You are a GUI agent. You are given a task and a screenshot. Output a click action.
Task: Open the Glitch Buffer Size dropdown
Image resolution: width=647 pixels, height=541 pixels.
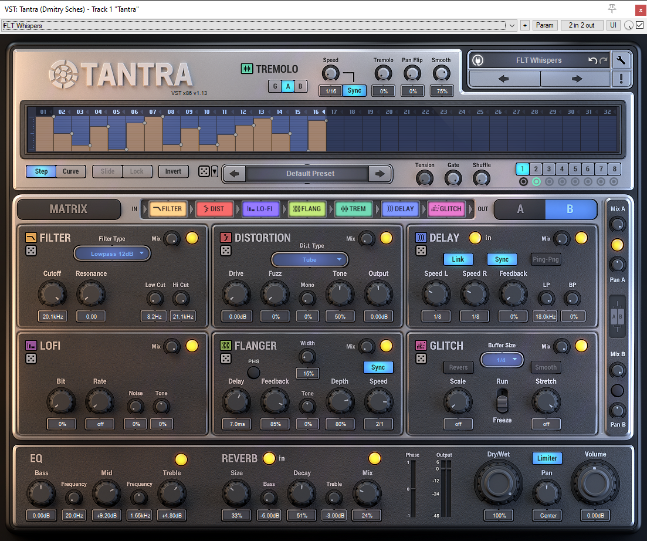[x=502, y=360]
